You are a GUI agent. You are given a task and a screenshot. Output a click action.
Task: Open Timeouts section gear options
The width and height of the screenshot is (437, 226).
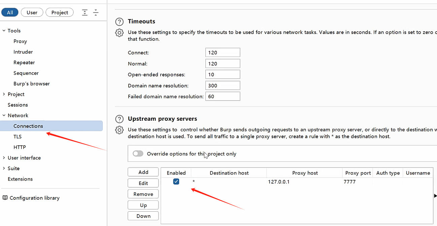tap(119, 33)
